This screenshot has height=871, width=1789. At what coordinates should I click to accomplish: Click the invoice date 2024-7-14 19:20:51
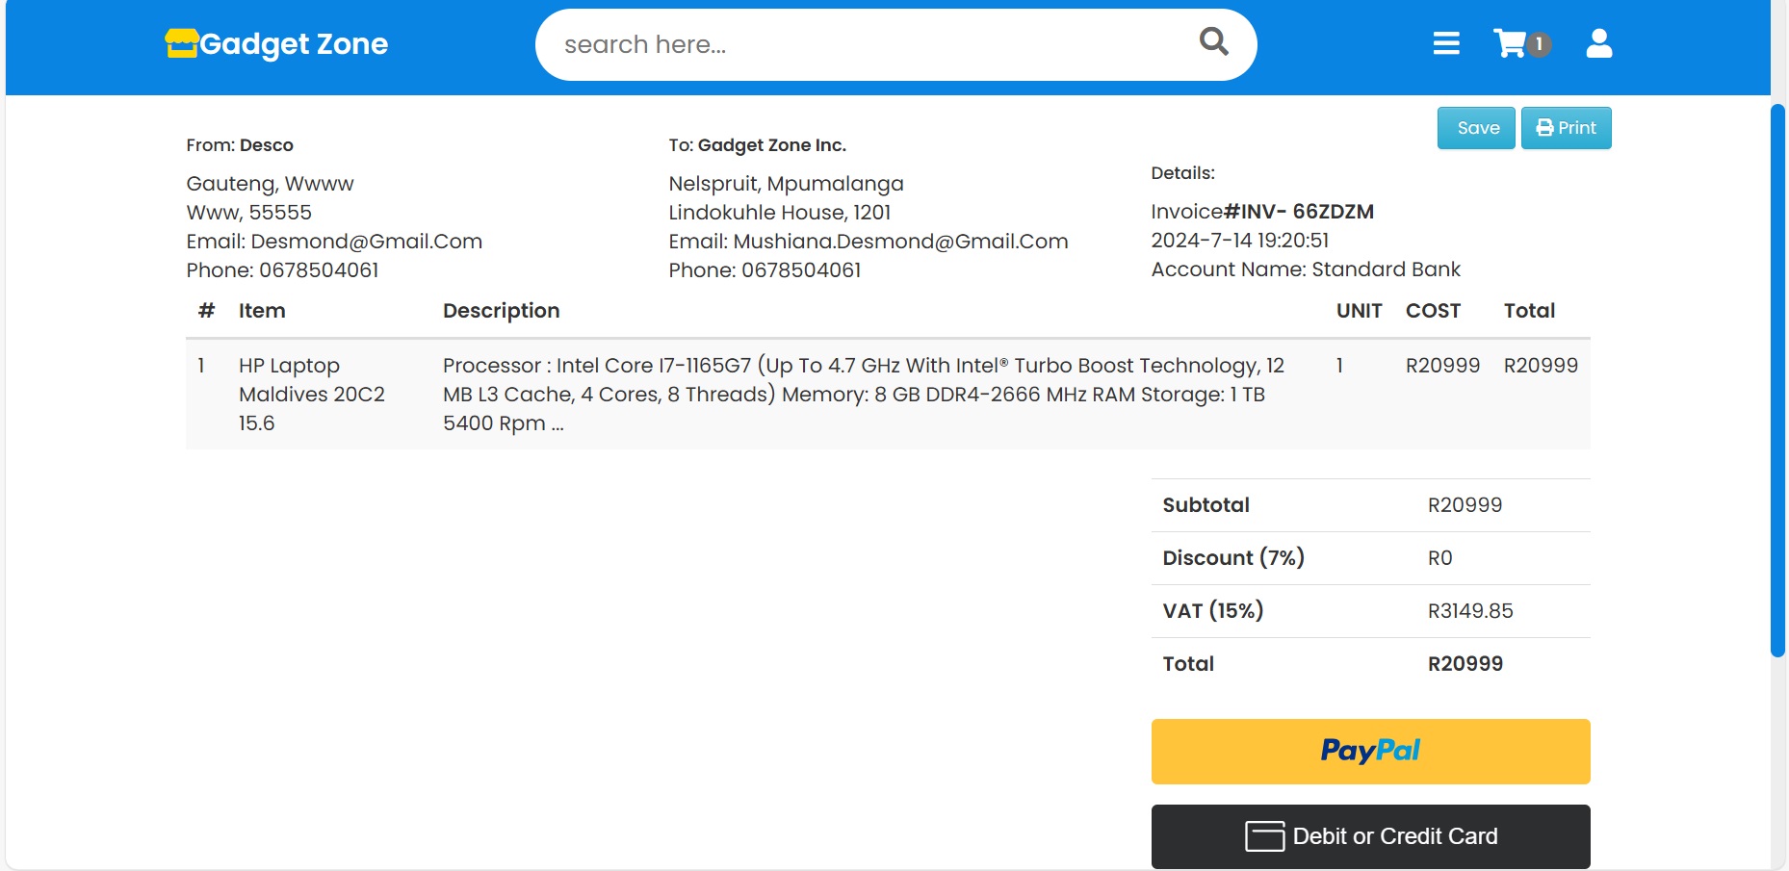point(1240,241)
